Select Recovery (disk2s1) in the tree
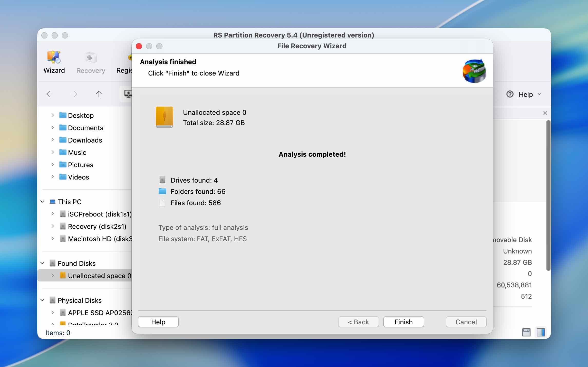This screenshot has width=588, height=367. pyautogui.click(x=97, y=226)
